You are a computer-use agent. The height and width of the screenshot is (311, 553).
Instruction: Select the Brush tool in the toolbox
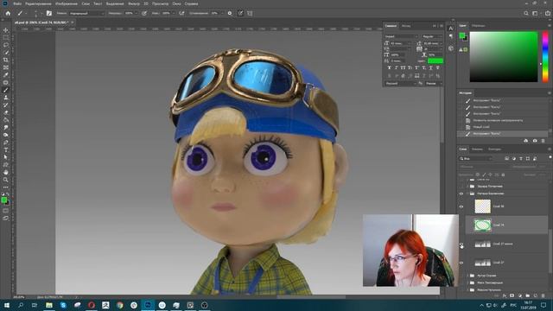[6, 90]
